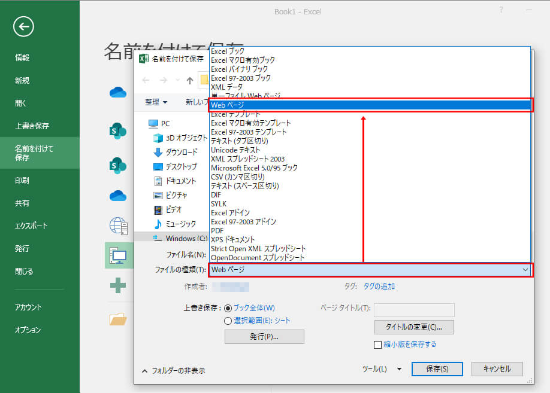Click the Pictures folder icon
Image resolution: width=550 pixels, height=393 pixels.
click(x=158, y=196)
